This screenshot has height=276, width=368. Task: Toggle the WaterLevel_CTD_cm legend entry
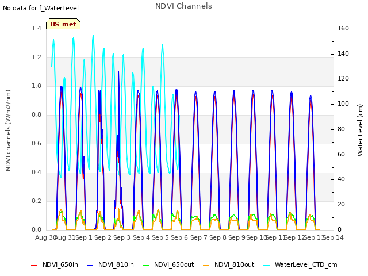300,264
